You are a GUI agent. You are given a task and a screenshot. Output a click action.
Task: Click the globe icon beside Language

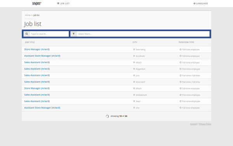(195, 4)
